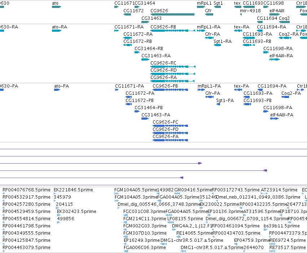Click the mRpL1 gene label

tap(205, 3)
